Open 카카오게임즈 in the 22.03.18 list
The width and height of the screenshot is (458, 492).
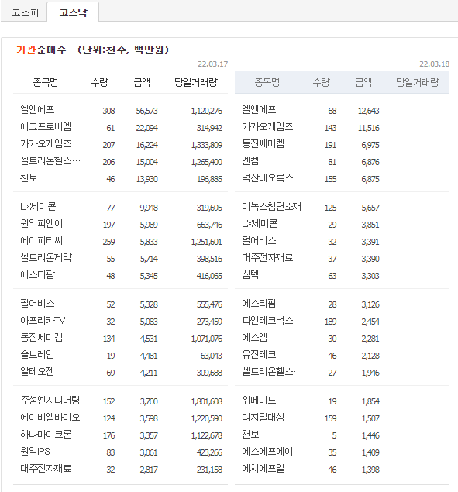pos(267,126)
